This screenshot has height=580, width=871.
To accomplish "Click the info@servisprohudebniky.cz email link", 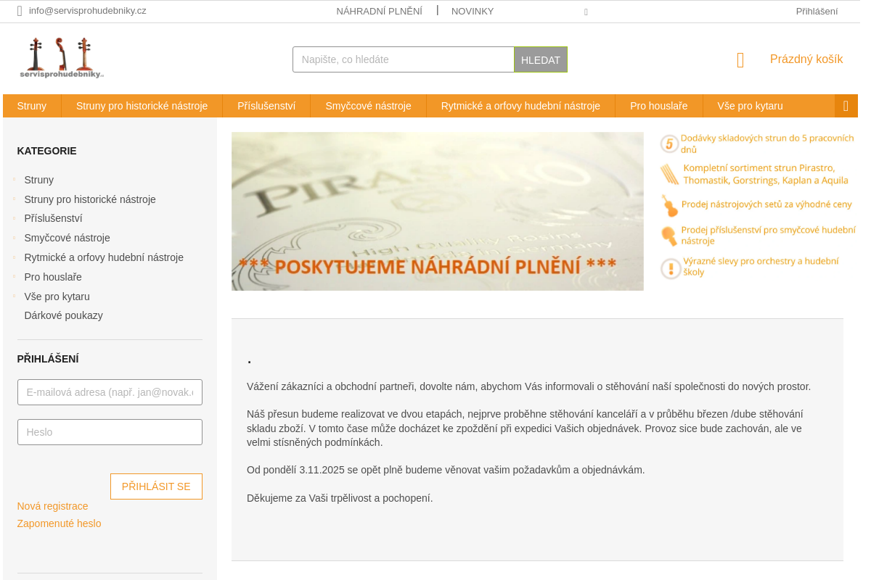I will point(87,11).
